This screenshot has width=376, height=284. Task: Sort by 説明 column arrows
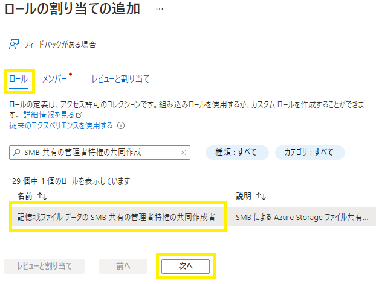click(261, 196)
